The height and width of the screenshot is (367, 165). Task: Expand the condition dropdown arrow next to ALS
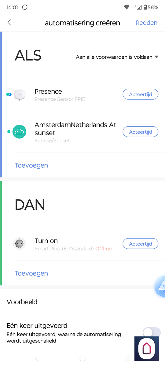(x=156, y=57)
